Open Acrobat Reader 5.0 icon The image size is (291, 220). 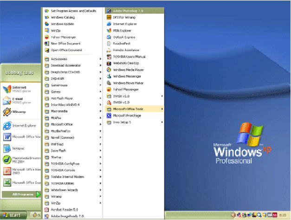coord(47,210)
